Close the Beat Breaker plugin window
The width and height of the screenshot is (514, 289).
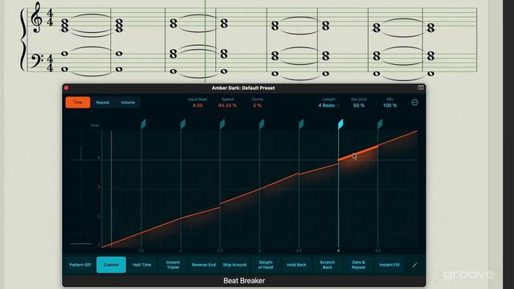click(66, 88)
